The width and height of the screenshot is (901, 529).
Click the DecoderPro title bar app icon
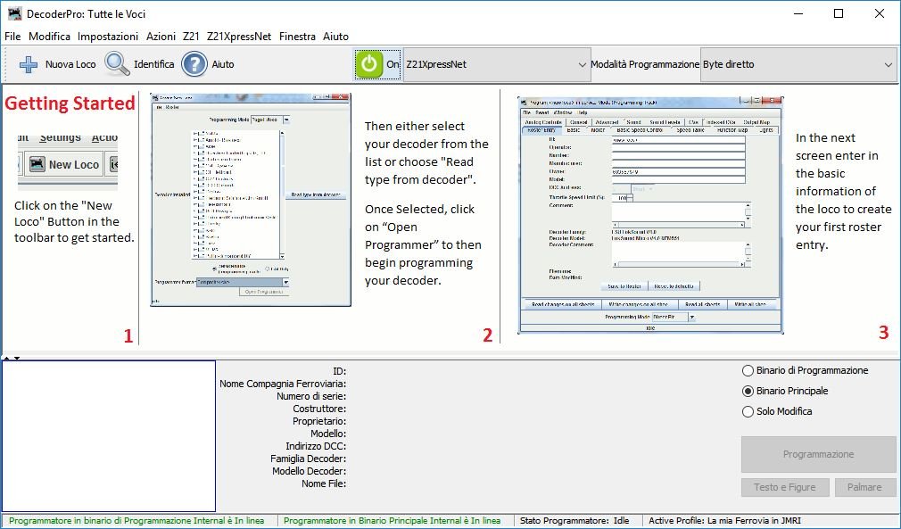point(14,13)
